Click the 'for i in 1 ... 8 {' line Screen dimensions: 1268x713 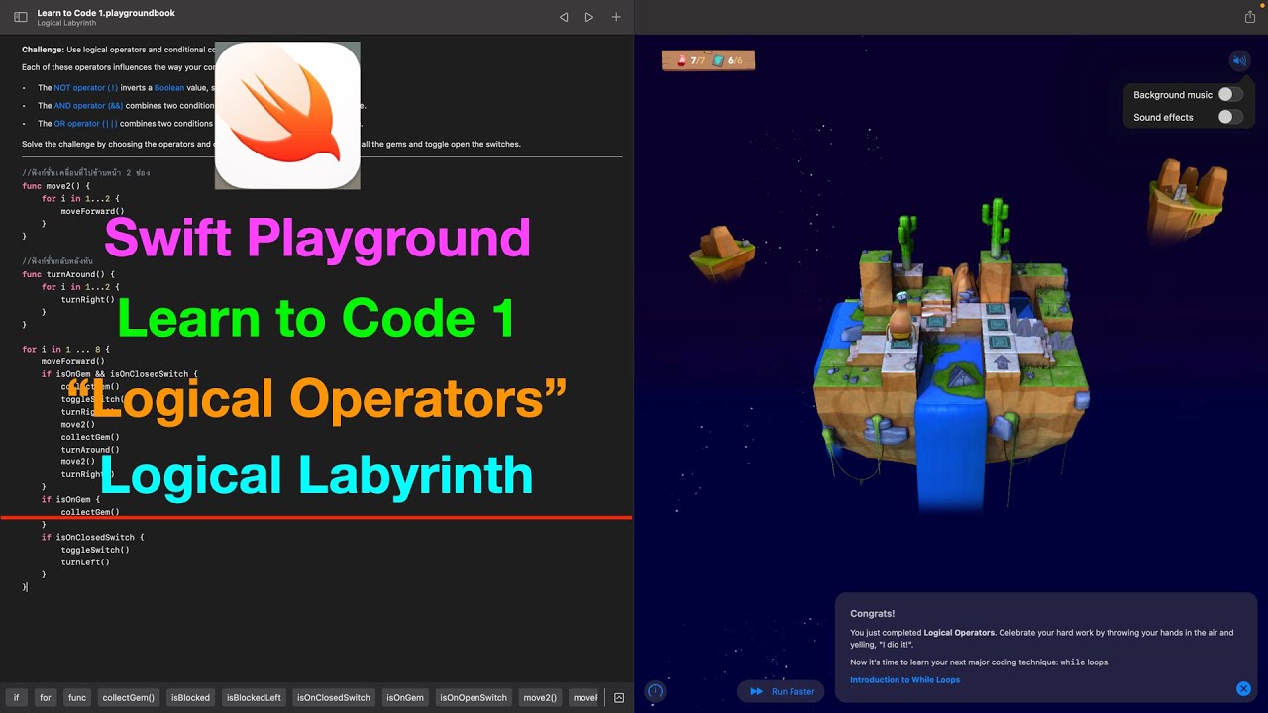[x=65, y=350]
